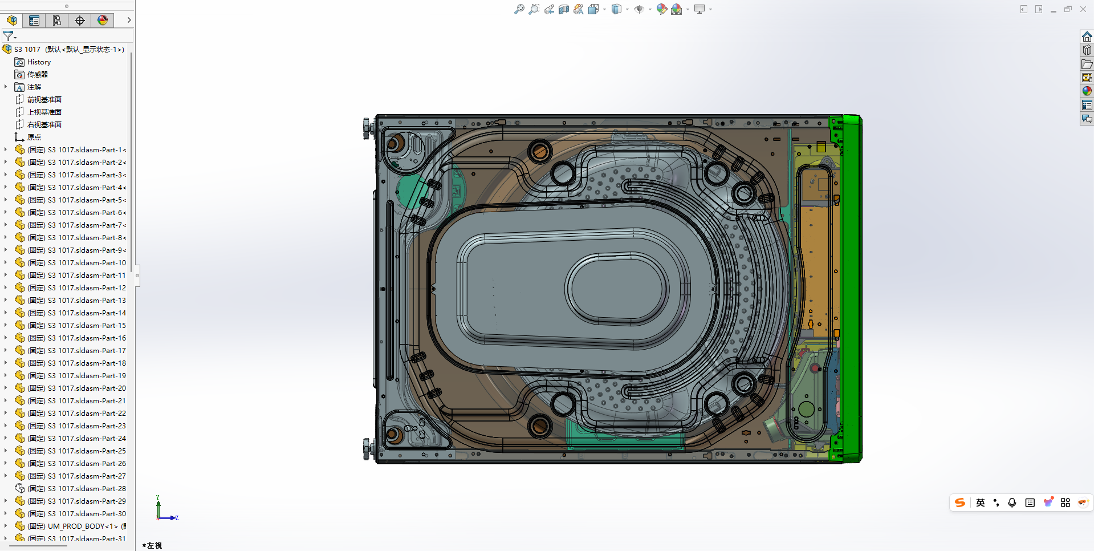The image size is (1094, 551).
Task: Click the orientation triad in the viewport
Action: 166,509
